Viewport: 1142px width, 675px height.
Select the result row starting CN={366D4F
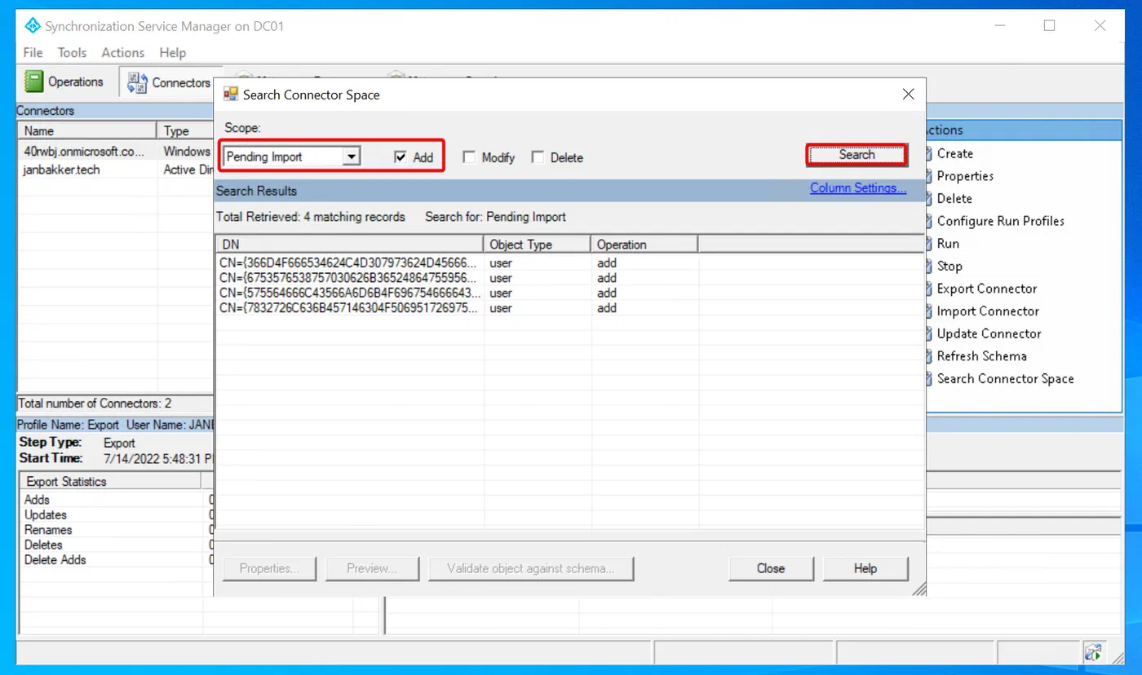(569, 263)
